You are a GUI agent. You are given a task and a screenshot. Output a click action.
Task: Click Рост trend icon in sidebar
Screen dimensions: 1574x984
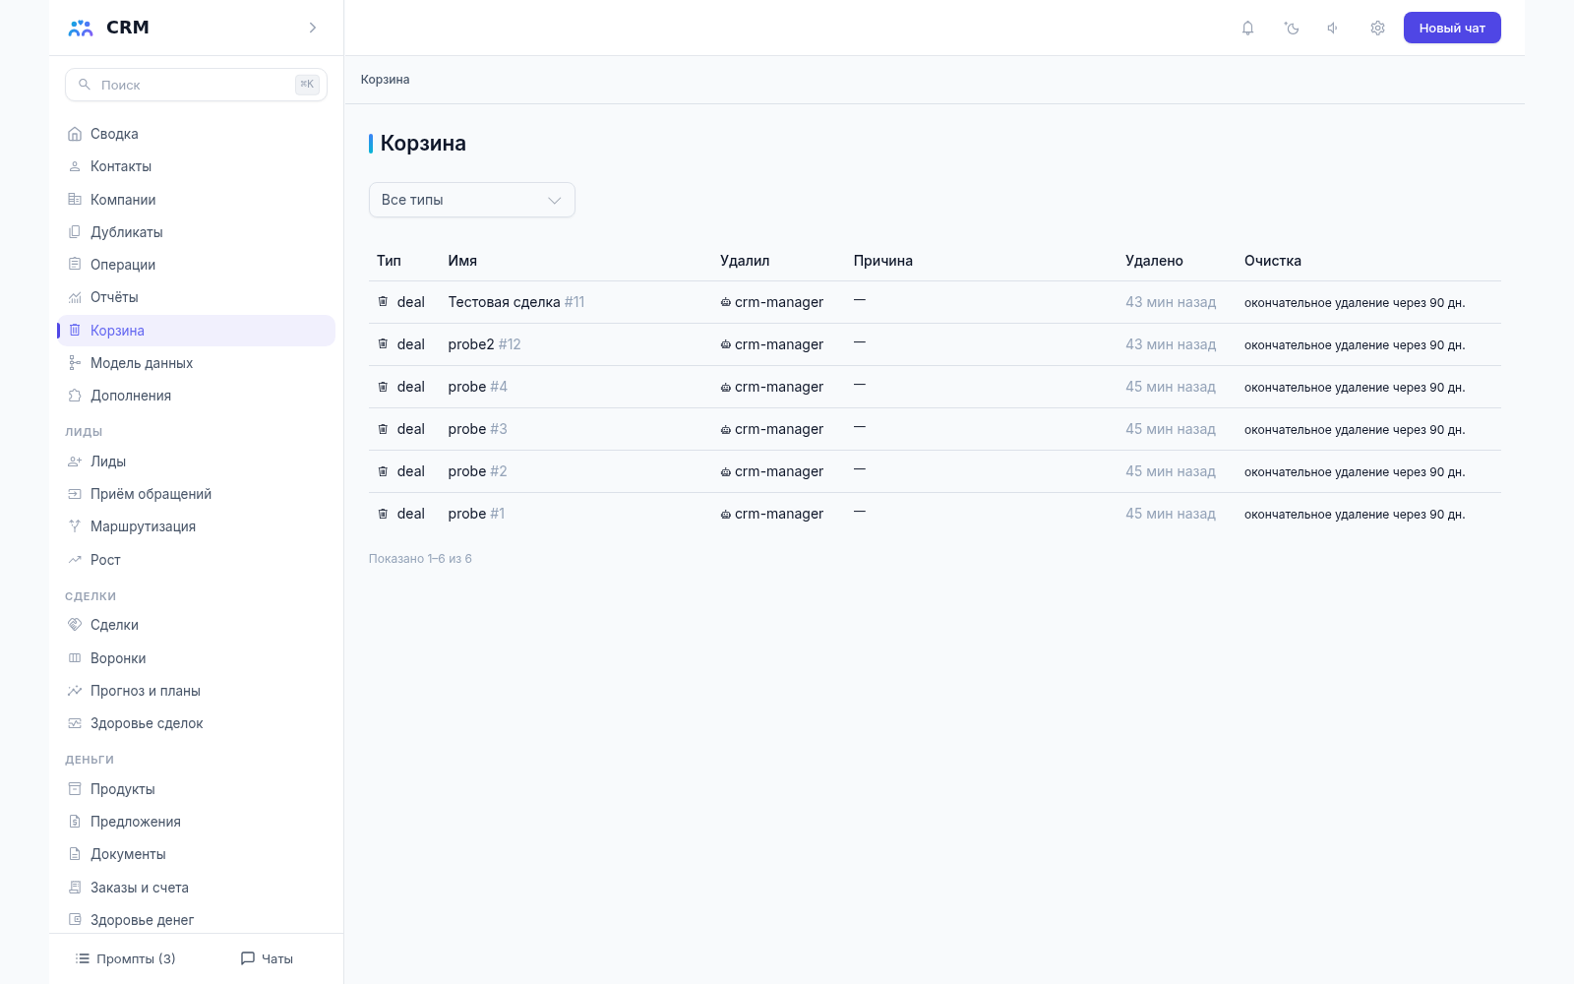75,560
